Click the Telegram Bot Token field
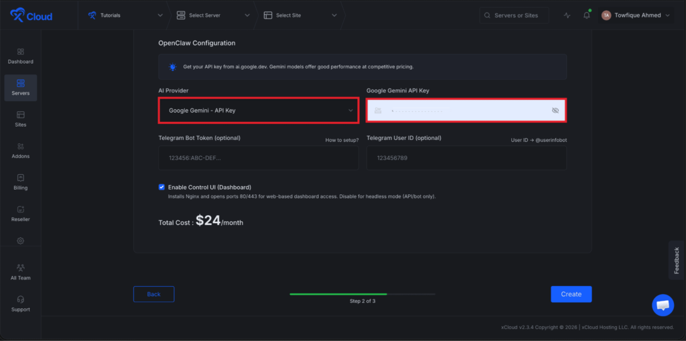 click(x=258, y=158)
